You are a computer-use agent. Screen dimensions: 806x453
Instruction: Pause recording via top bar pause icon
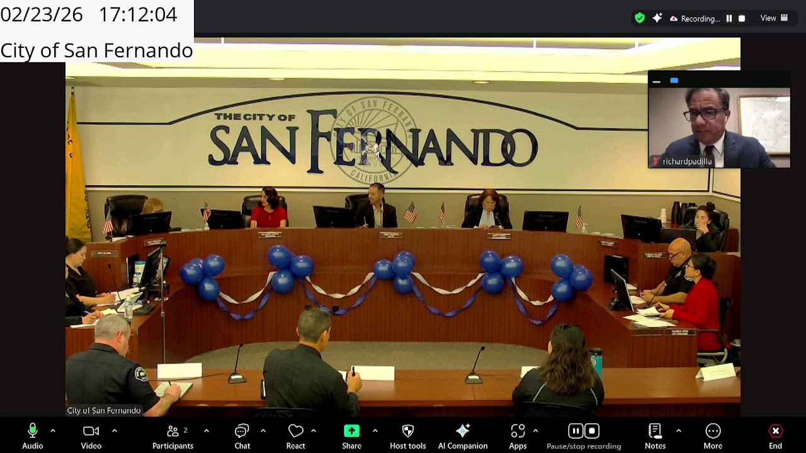point(729,18)
